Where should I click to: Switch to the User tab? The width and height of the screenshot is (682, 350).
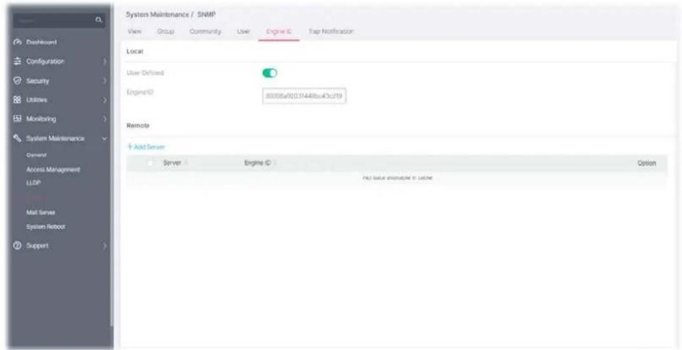point(243,32)
